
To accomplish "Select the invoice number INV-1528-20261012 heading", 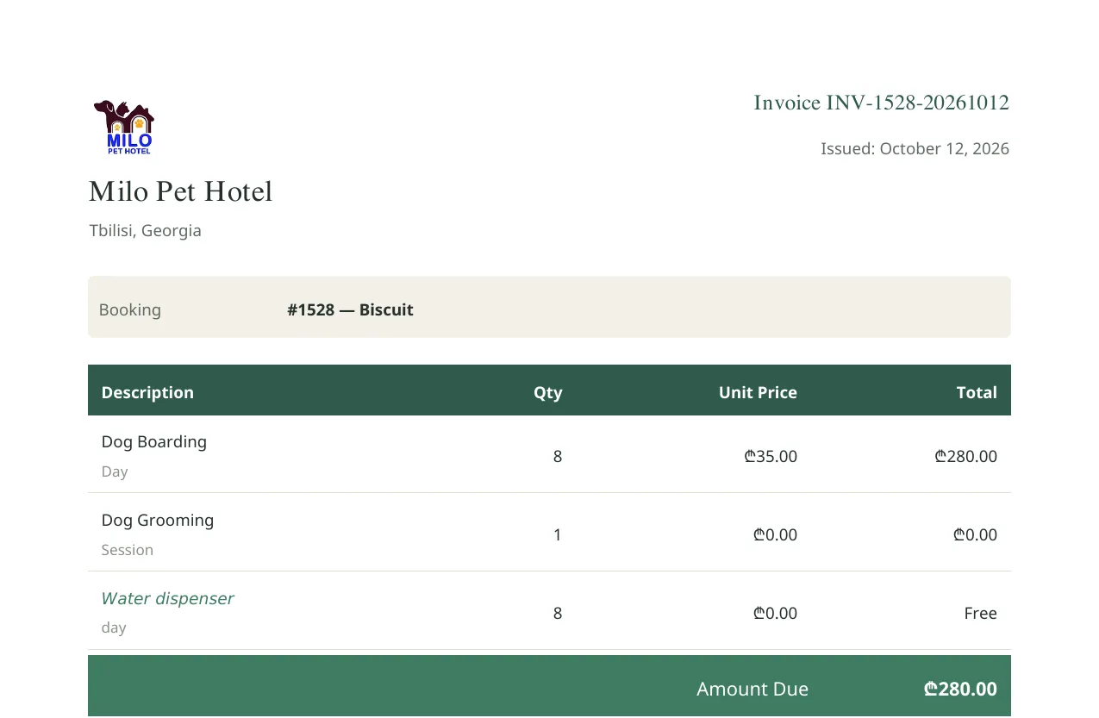I will (881, 103).
